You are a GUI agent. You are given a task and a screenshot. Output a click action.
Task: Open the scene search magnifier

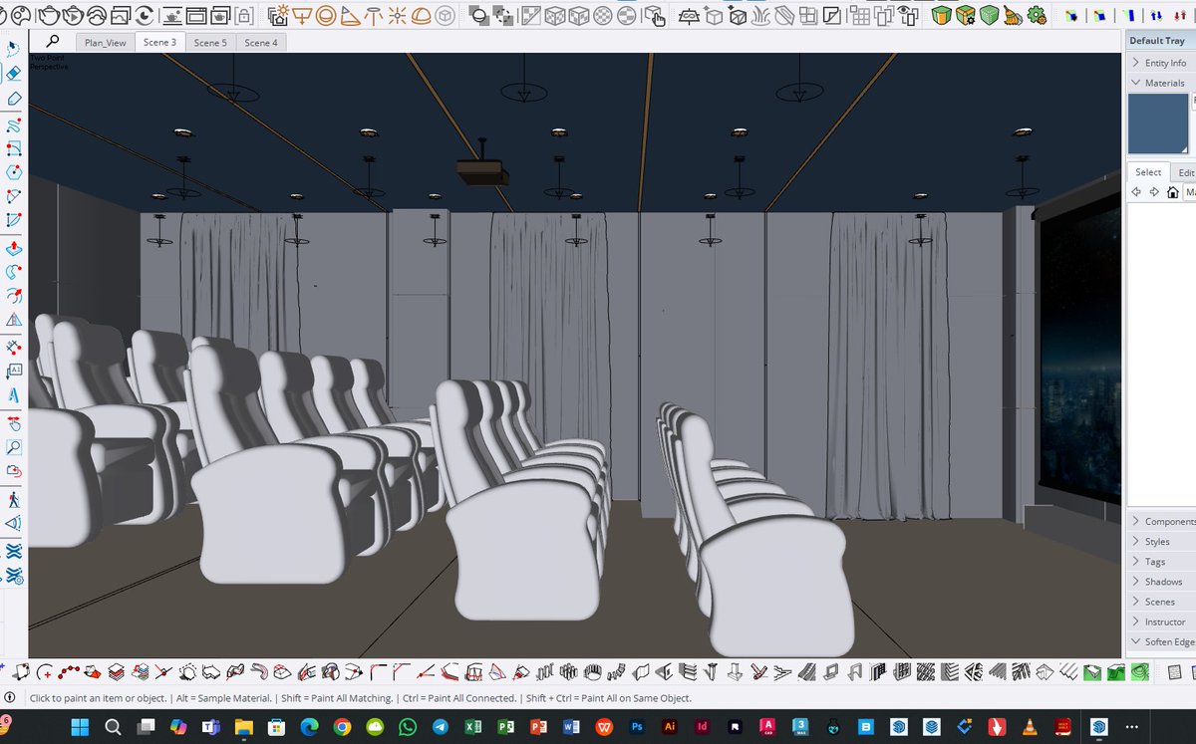click(53, 42)
